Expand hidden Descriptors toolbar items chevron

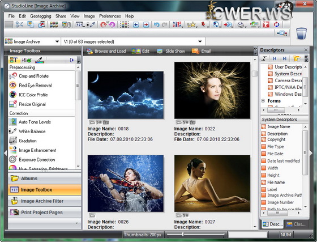306,58
